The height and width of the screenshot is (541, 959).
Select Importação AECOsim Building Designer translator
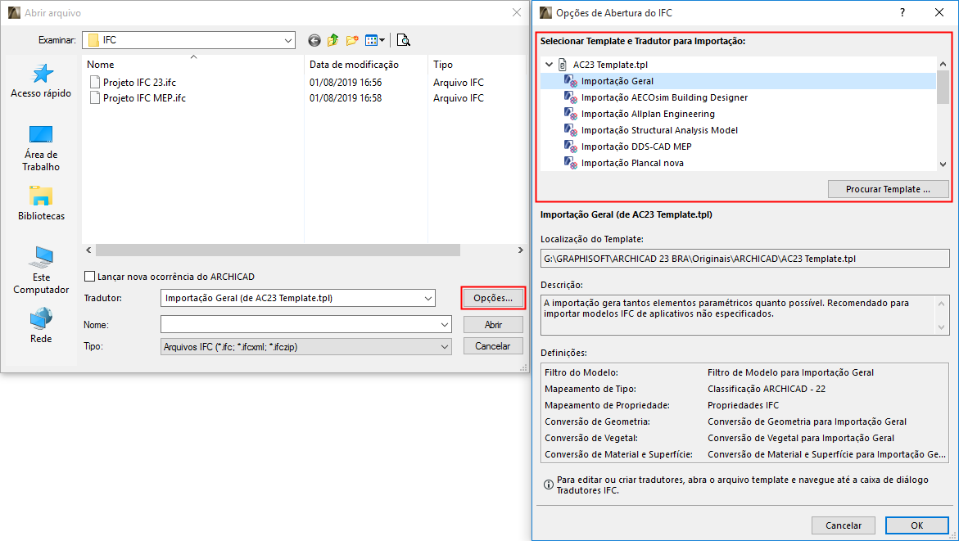tap(664, 97)
